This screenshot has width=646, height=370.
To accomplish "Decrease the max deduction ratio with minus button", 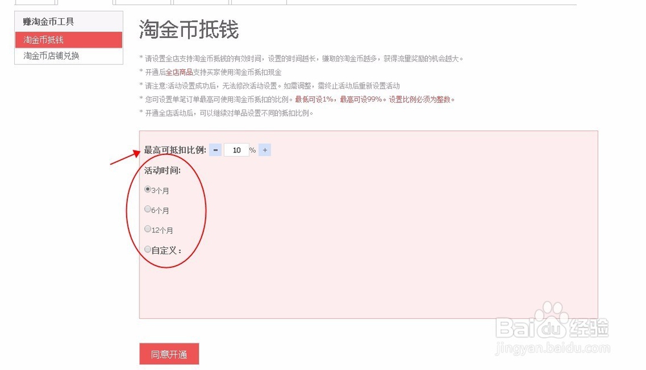I will 215,150.
